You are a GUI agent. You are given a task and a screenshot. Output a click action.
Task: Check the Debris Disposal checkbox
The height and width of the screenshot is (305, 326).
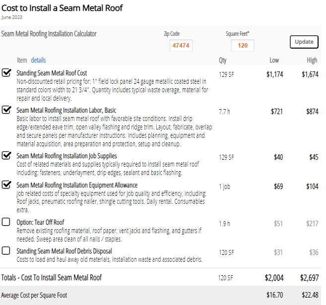click(x=6, y=251)
